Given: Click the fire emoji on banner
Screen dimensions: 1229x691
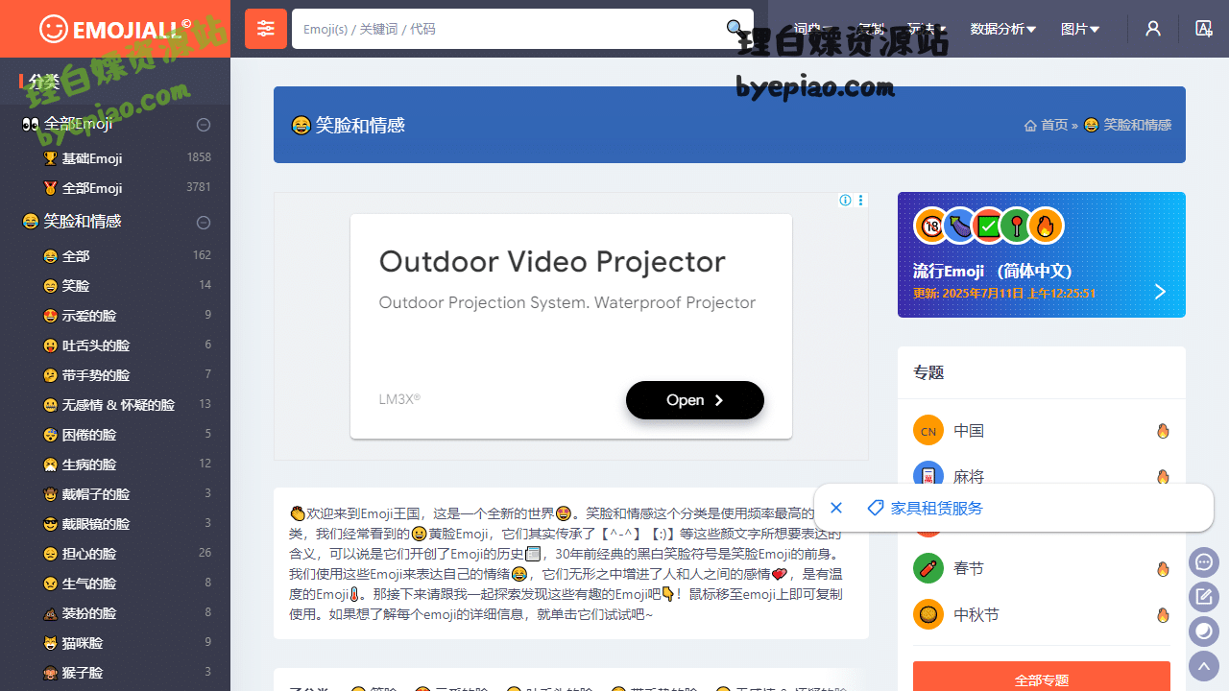Looking at the screenshot, I should pos(1046,226).
